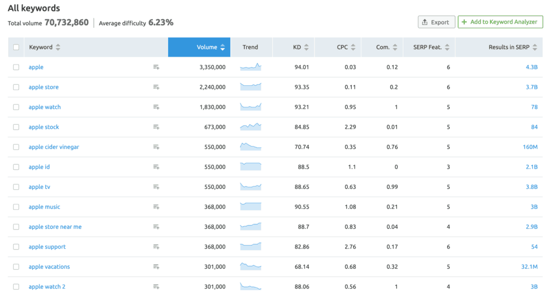Click add-to-list icon for apple cider vinegar
The height and width of the screenshot is (295, 548).
[x=156, y=147]
